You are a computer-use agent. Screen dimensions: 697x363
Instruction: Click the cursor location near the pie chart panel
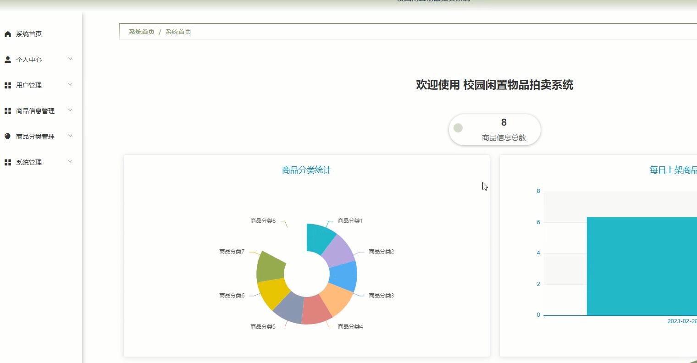[x=483, y=186]
